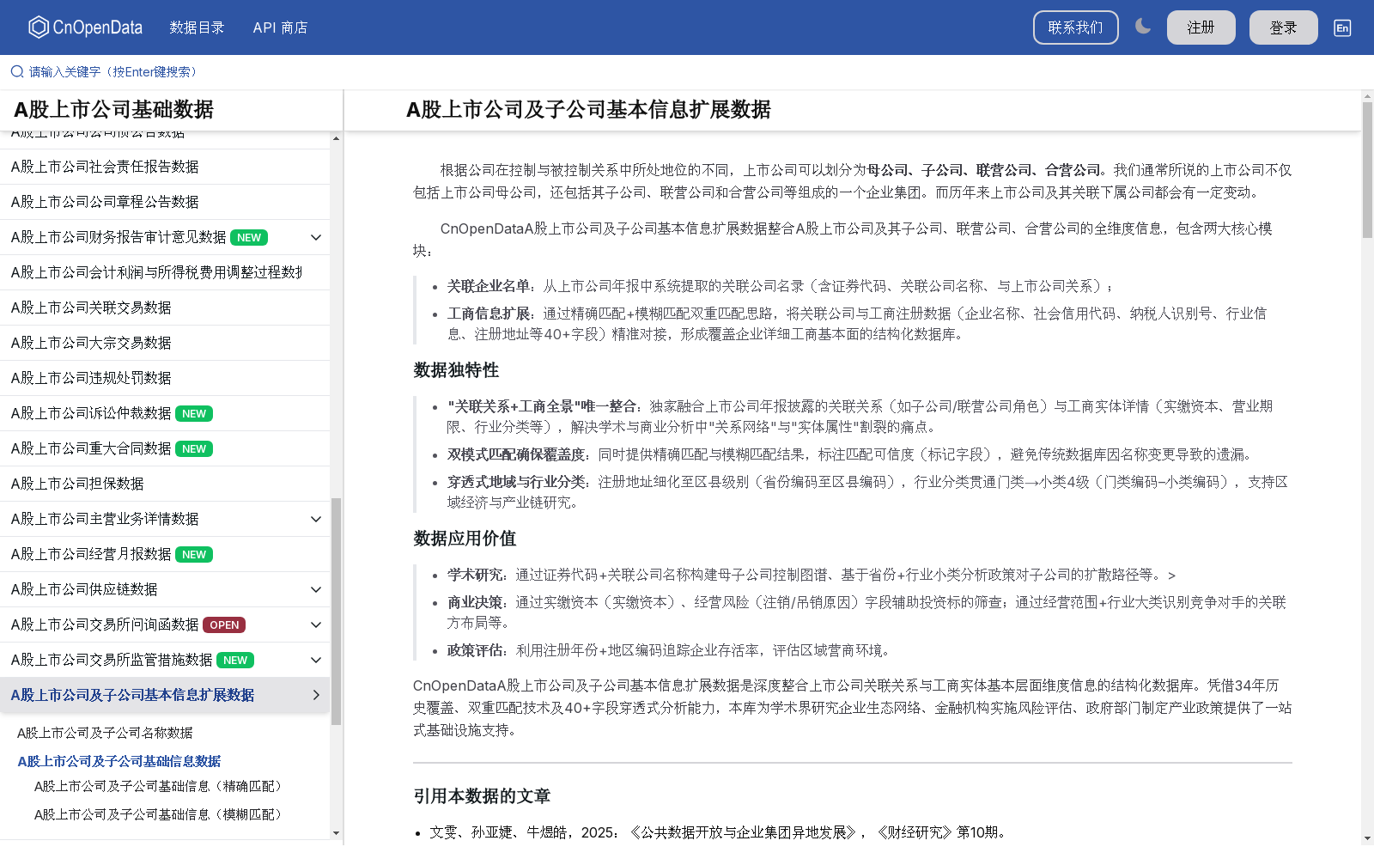Screen dimensions: 1374x859
Task: Click the 登录 button
Action: (1283, 27)
